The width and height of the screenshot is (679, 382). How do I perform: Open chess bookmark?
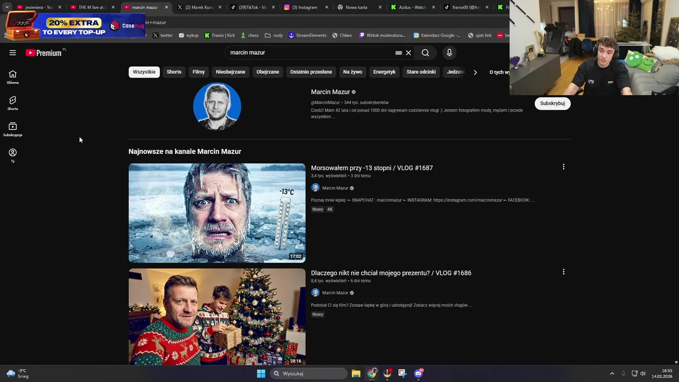point(249,36)
